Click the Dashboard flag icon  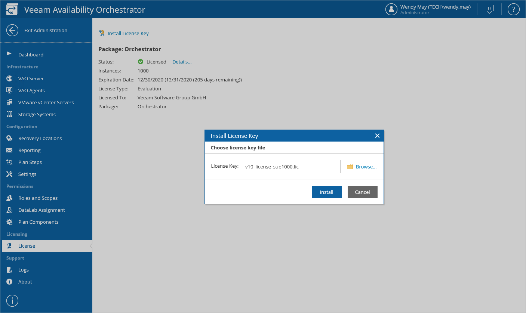pos(9,55)
